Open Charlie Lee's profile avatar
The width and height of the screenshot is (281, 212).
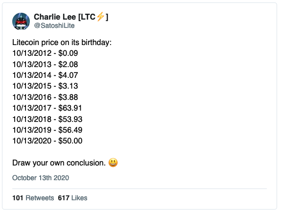(x=21, y=22)
